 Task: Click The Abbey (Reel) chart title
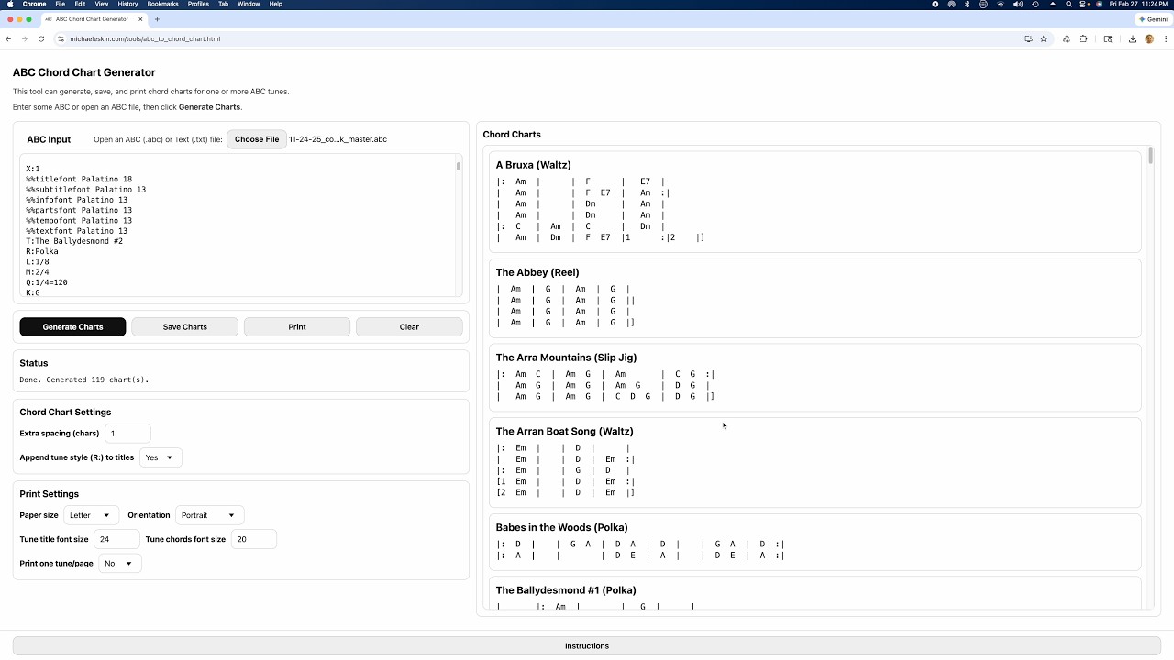(x=537, y=272)
